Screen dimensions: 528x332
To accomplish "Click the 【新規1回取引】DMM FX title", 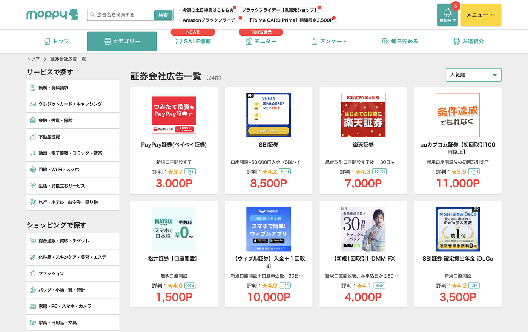I will point(363,259).
